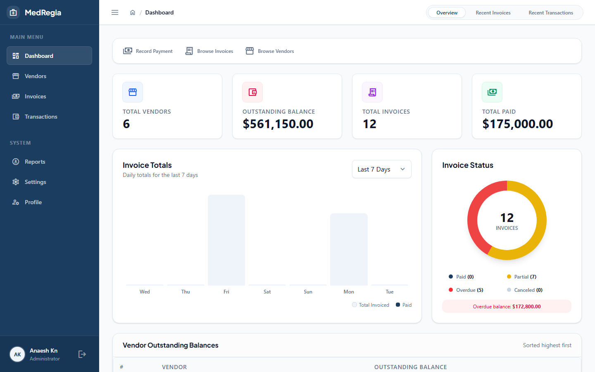Open the Vendors menu item
This screenshot has height=372, width=595.
pos(49,76)
